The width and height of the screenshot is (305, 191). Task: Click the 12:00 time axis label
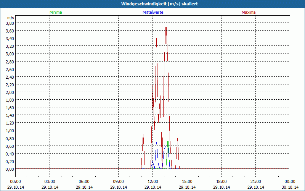[x=153, y=182]
